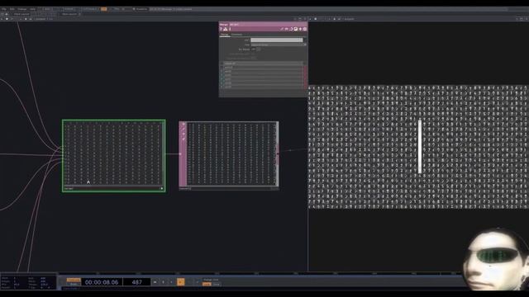Viewport: 529px width, 297px height.
Task: Open the Dialogs menu
Action: (22, 9)
